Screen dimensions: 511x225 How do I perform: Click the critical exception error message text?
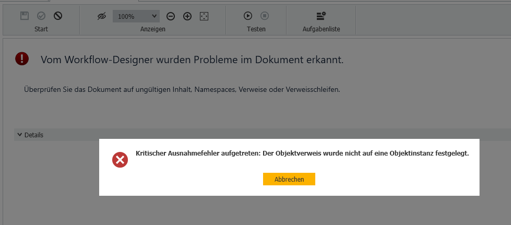[302, 153]
